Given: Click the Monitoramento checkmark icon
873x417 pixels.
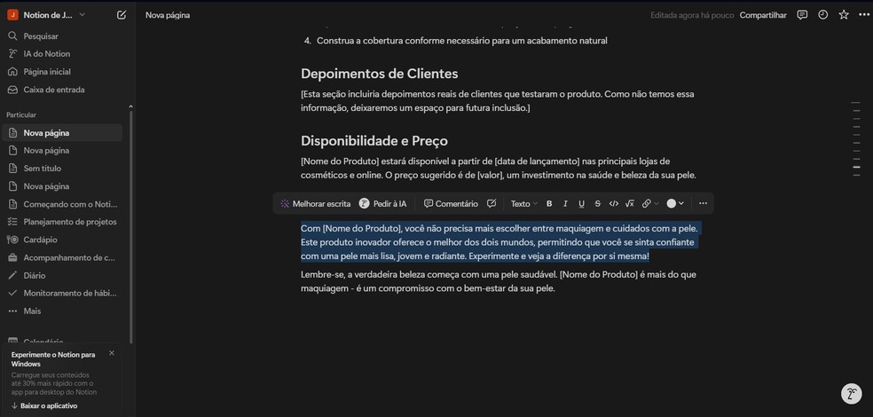Looking at the screenshot, I should coord(12,293).
